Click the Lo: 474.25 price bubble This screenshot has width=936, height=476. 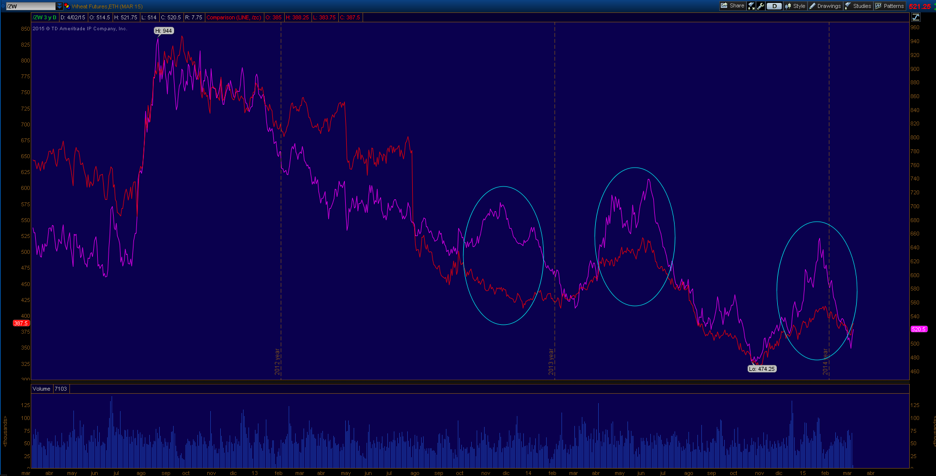[x=762, y=369]
